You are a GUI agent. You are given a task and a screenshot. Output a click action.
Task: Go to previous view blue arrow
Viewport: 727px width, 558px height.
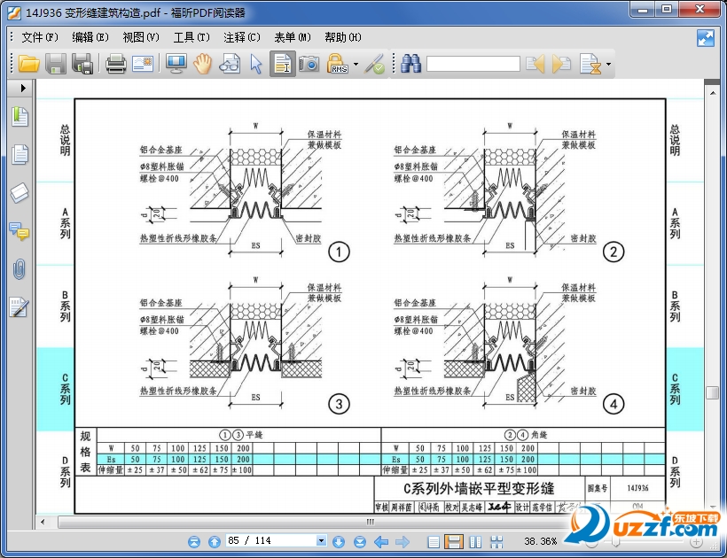[381, 541]
